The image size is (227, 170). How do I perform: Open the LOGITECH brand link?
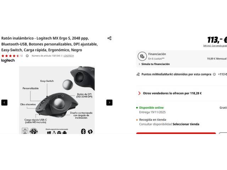68,56
